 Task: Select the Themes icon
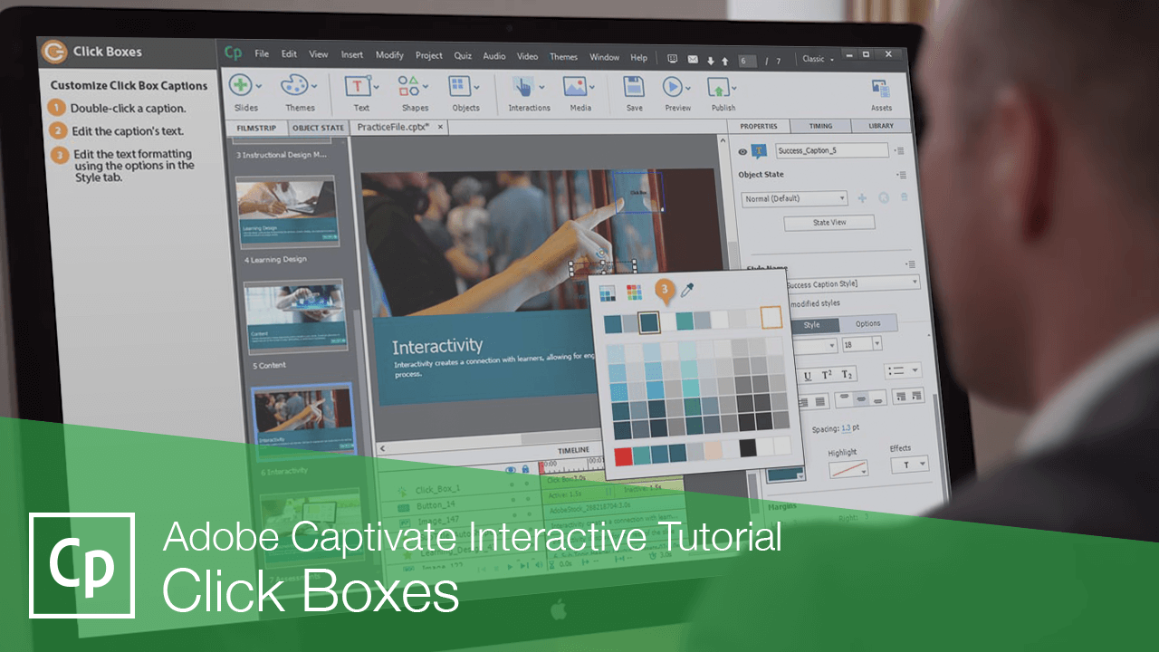[x=293, y=86]
